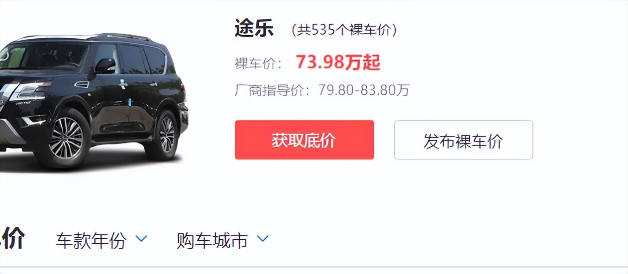
Task: Click the red 获取底价 button
Action: 304,140
